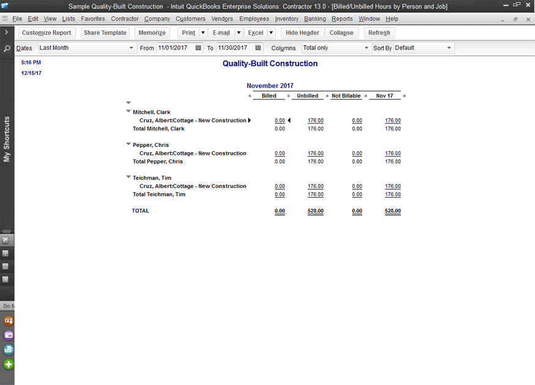Screen dimensions: 535x385
Task: Click the exclamation alert icon in sidebar
Action: point(6,253)
